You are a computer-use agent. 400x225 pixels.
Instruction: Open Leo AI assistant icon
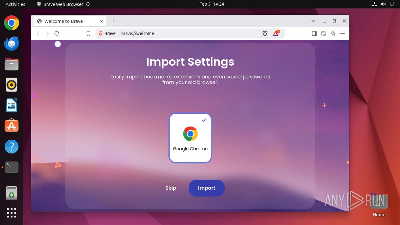pos(333,33)
